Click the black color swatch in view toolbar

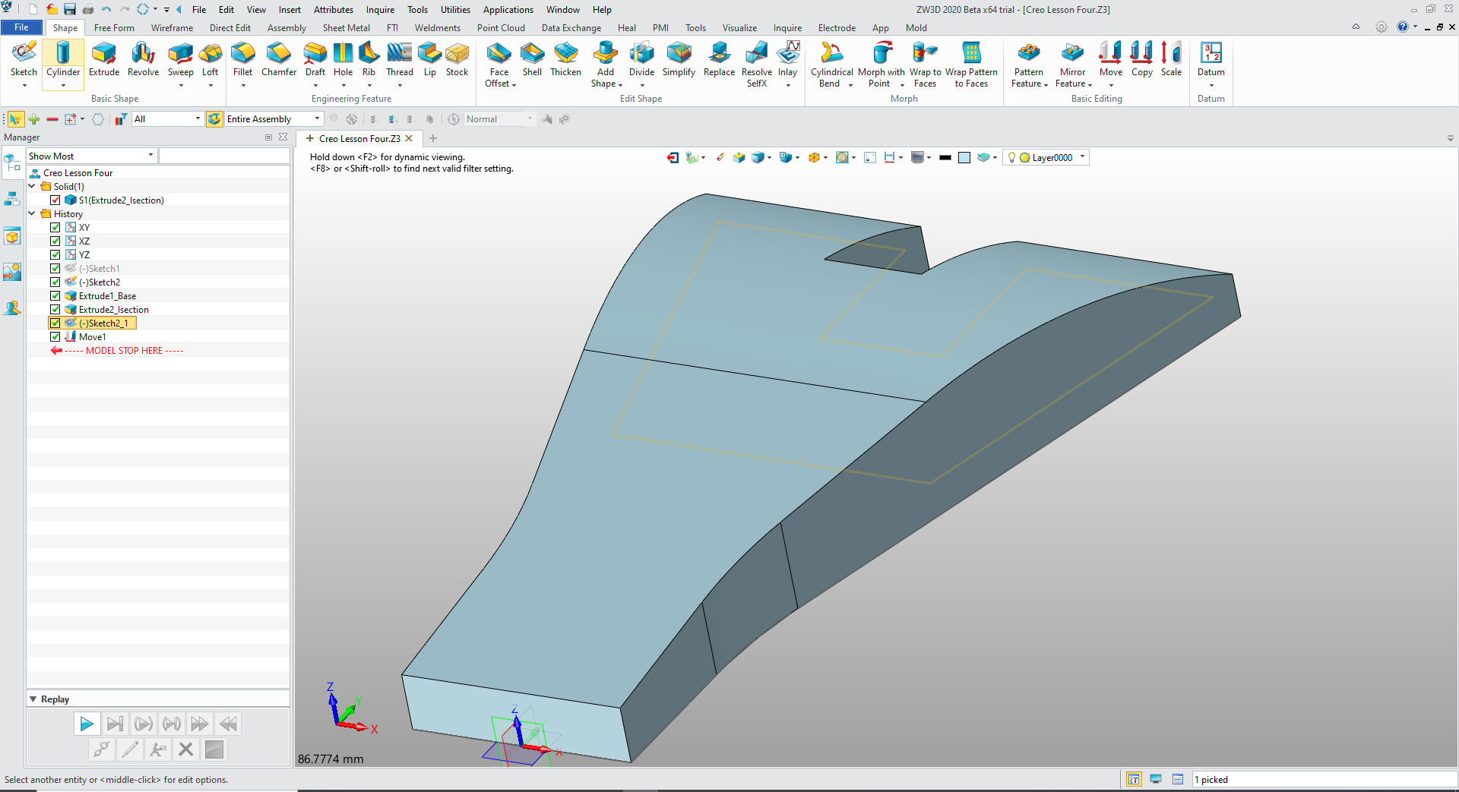[945, 158]
